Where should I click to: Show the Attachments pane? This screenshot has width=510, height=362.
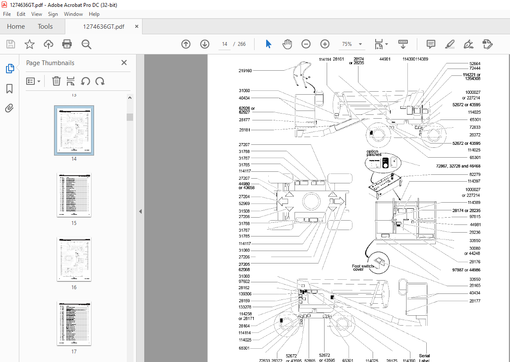point(9,108)
